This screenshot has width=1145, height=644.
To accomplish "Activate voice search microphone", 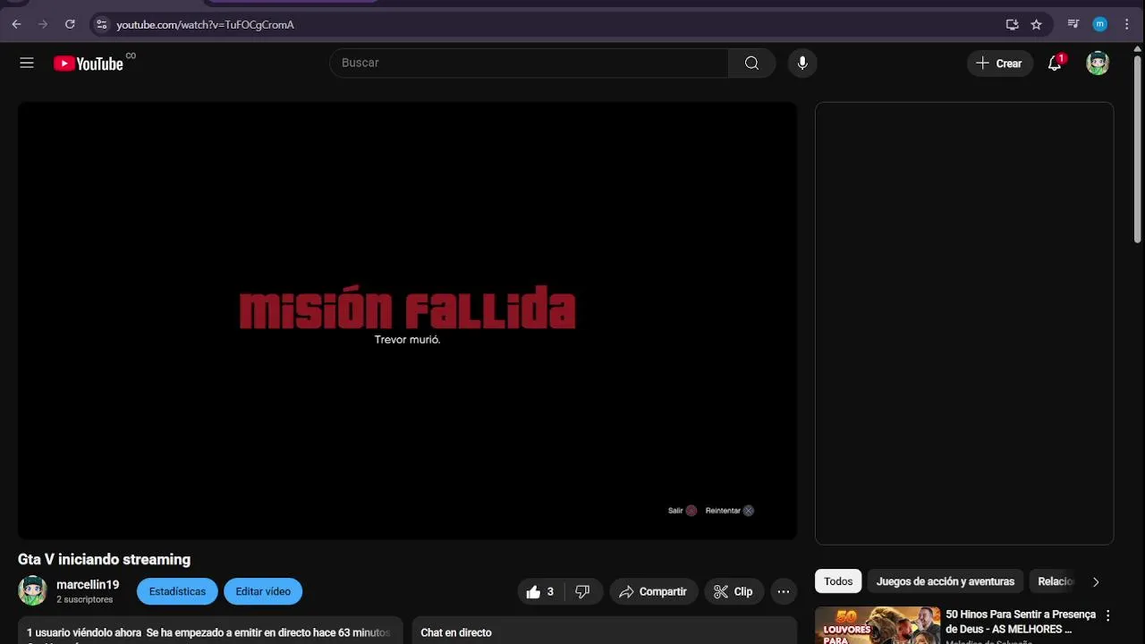I will pos(802,63).
